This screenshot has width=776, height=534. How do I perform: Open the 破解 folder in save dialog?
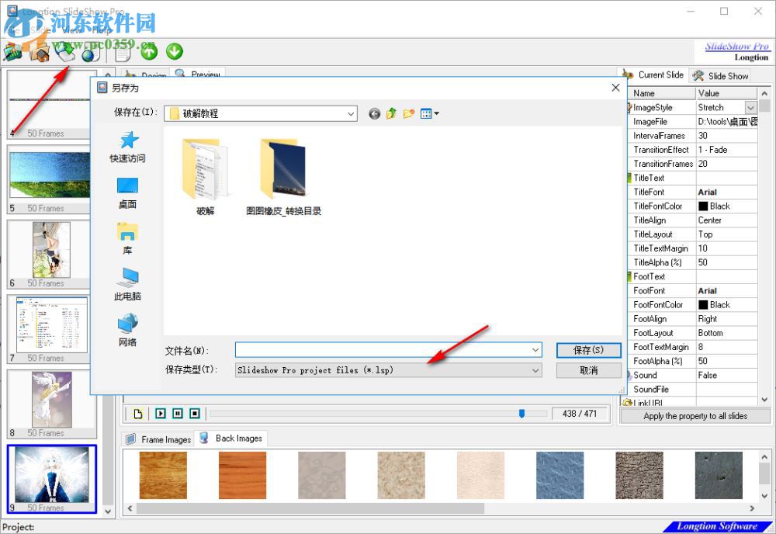pyautogui.click(x=204, y=169)
